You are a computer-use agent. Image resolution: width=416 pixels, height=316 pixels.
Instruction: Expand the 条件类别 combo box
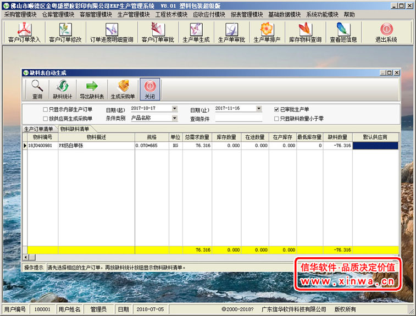tap(175, 118)
